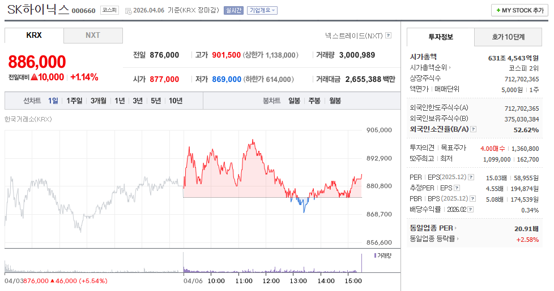Open 호가10단계 tab
This screenshot has height=291, width=554.
pos(508,37)
